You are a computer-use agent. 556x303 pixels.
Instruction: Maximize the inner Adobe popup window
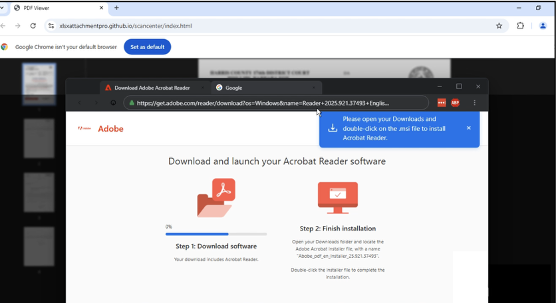(x=459, y=86)
